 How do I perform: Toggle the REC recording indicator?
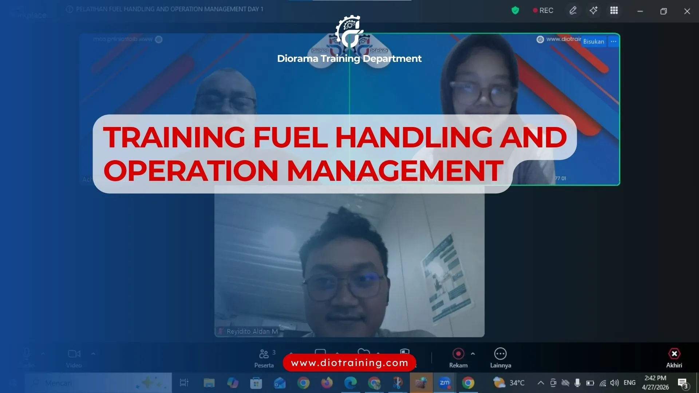tap(543, 11)
